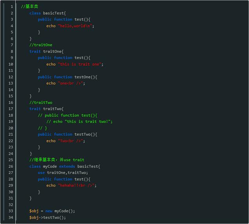This screenshot has height=224, width=249.
Task: Click the testTwo() function definition
Action: point(67,134)
